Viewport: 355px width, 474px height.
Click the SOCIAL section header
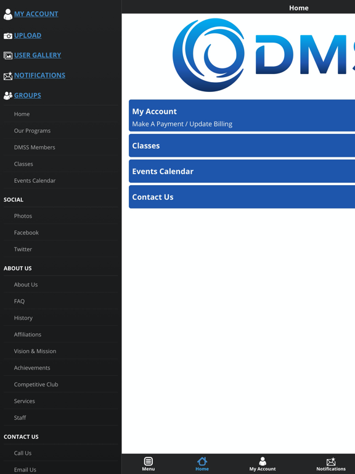point(14,199)
